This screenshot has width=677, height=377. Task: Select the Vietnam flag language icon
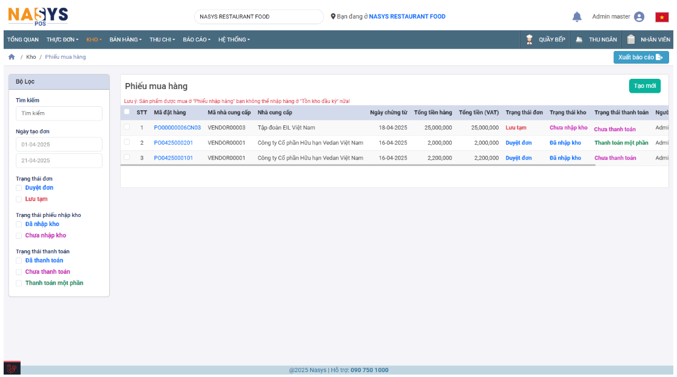662,17
